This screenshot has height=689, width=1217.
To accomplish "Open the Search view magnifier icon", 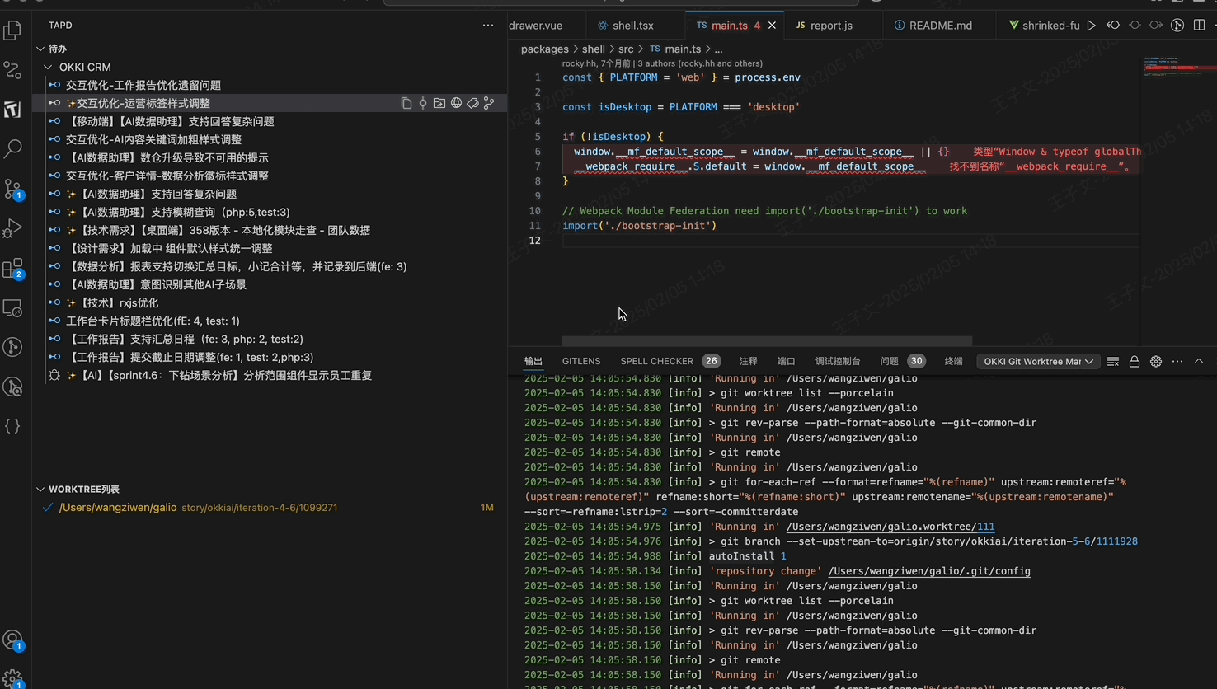I will click(12, 149).
